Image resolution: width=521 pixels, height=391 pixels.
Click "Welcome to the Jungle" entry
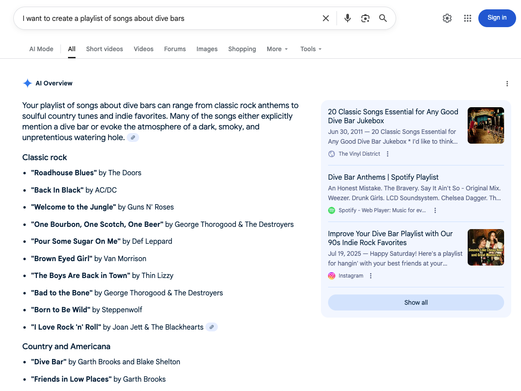102,207
